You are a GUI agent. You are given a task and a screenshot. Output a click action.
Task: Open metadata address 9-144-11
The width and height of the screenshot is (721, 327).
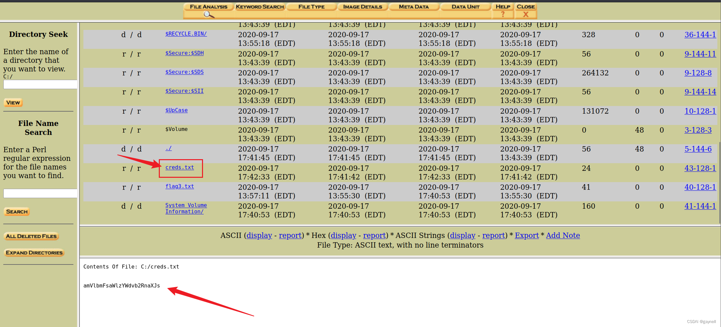click(700, 54)
